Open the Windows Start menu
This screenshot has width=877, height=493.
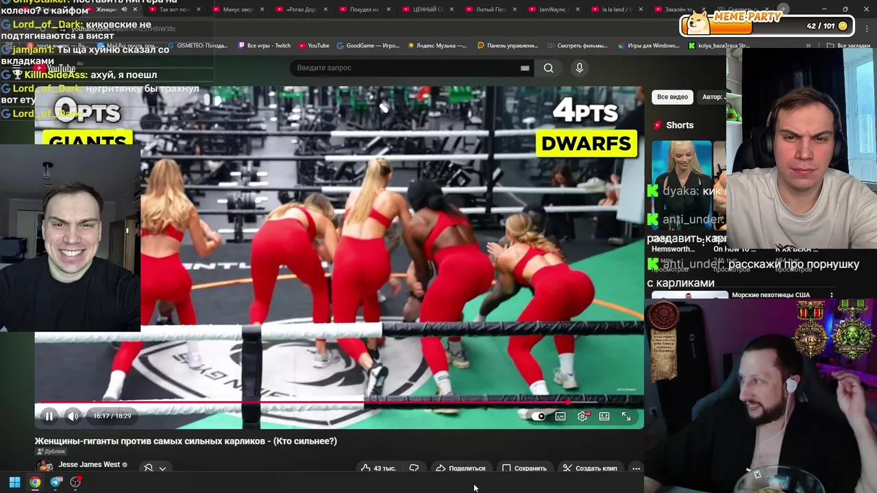(14, 482)
